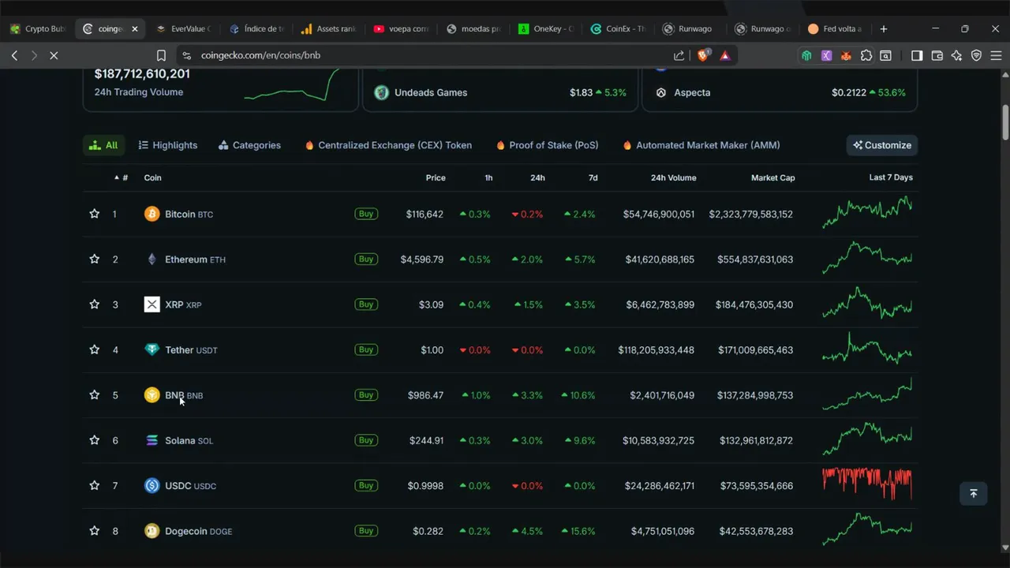The height and width of the screenshot is (568, 1010).
Task: Open the Bitcoin coin logo
Action: pos(151,214)
